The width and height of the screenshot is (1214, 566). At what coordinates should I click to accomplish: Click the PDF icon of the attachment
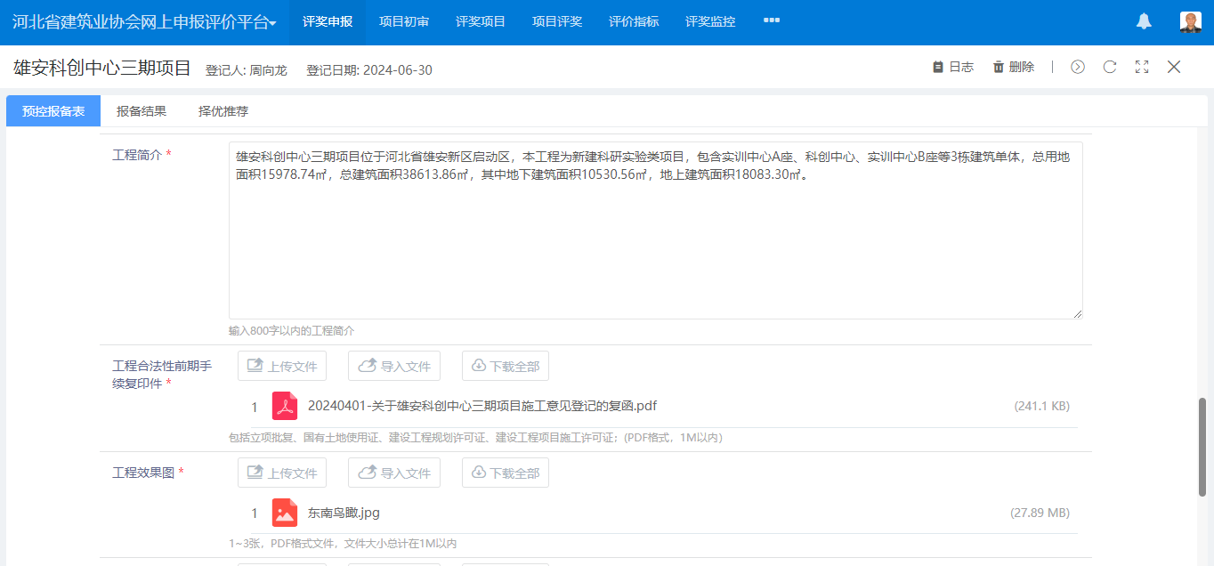285,406
